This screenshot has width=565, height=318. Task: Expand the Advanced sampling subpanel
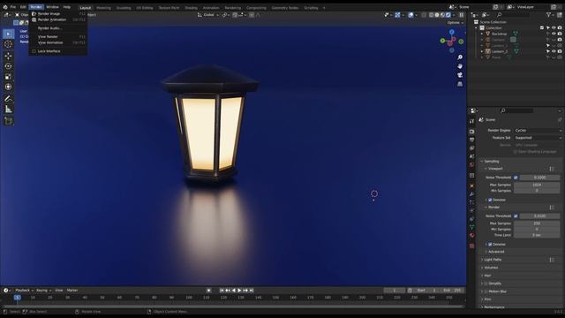point(496,252)
